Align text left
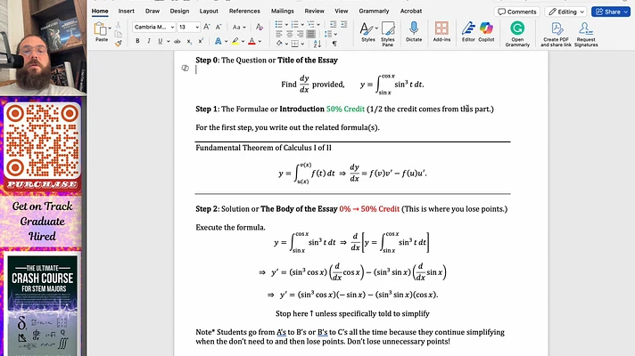635x356 pixels. pos(279,34)
